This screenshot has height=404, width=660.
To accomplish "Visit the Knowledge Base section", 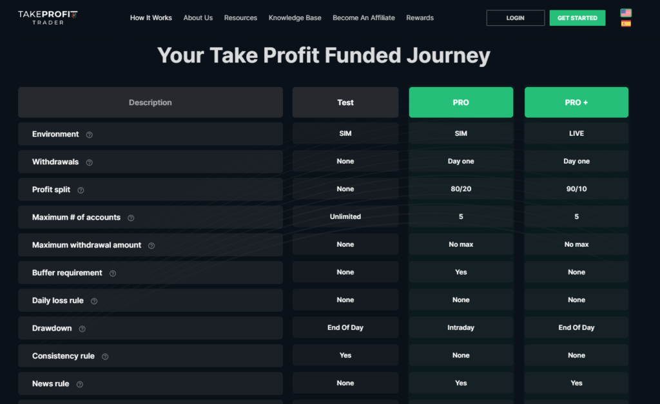I will pyautogui.click(x=295, y=17).
